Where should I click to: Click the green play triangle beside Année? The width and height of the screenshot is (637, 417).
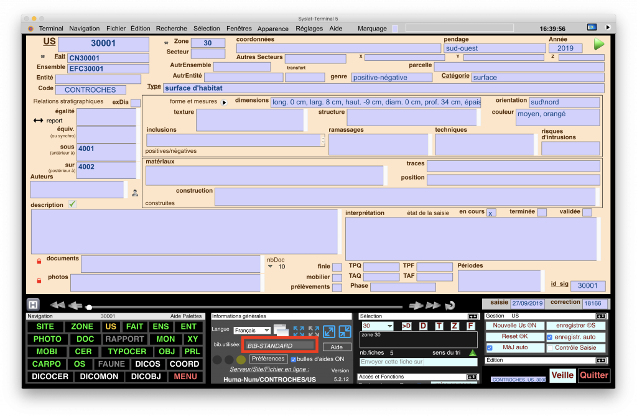tap(599, 44)
